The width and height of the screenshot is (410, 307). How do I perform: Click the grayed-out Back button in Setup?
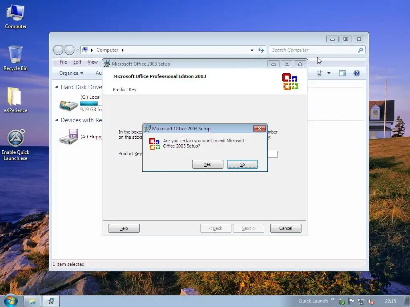point(216,228)
